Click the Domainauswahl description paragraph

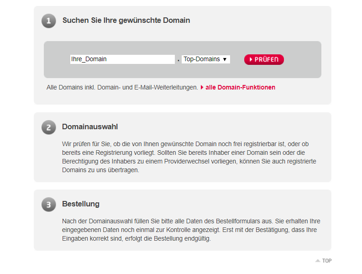pos(189,157)
